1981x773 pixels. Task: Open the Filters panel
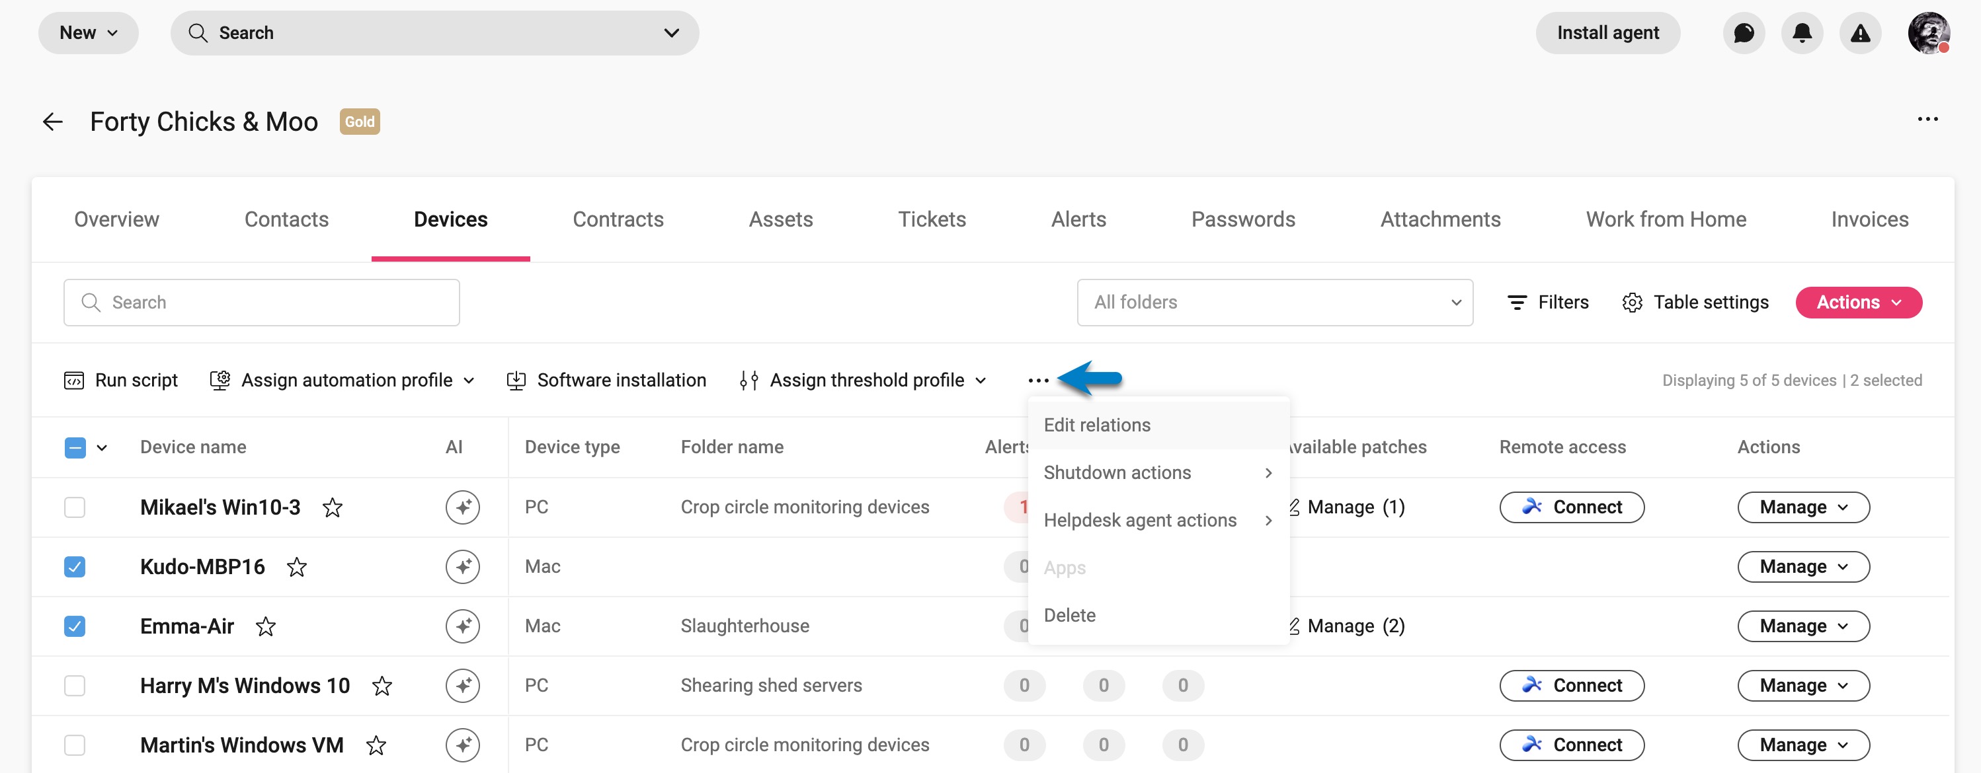pyautogui.click(x=1547, y=303)
